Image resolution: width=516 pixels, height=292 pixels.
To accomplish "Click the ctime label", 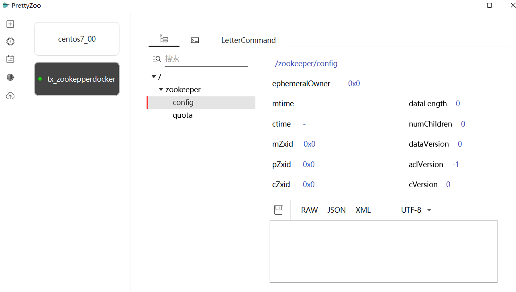I will coord(281,124).
